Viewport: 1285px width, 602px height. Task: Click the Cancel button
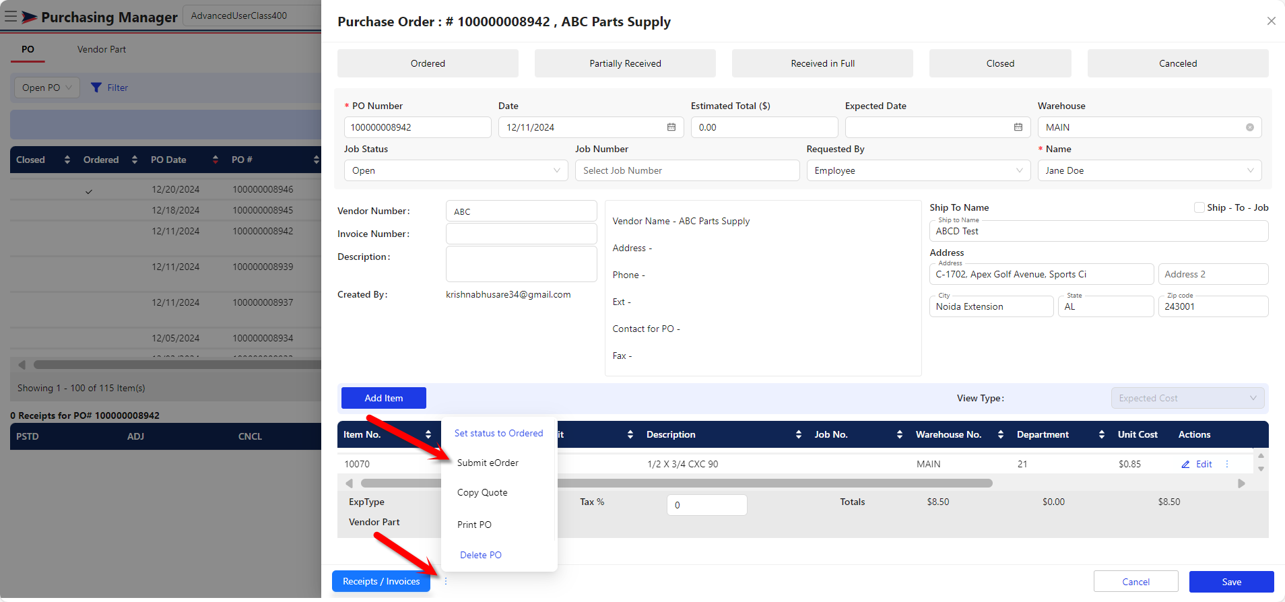point(1136,582)
